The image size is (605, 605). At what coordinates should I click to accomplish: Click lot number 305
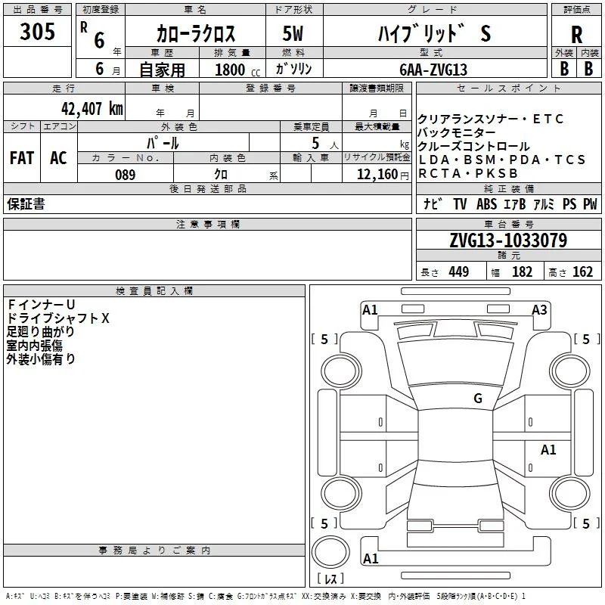[x=37, y=32]
